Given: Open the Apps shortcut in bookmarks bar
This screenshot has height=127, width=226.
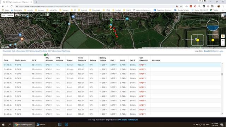Looking at the screenshot, I should (x=5, y=10).
